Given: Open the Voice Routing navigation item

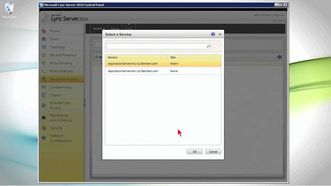Looking at the screenshot, I should click(61, 63).
